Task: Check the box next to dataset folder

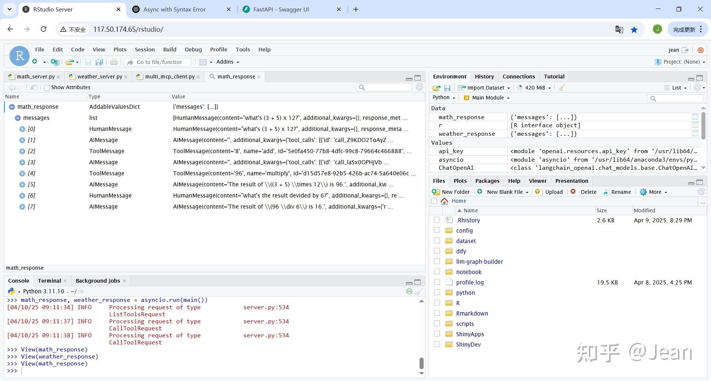Action: point(437,241)
